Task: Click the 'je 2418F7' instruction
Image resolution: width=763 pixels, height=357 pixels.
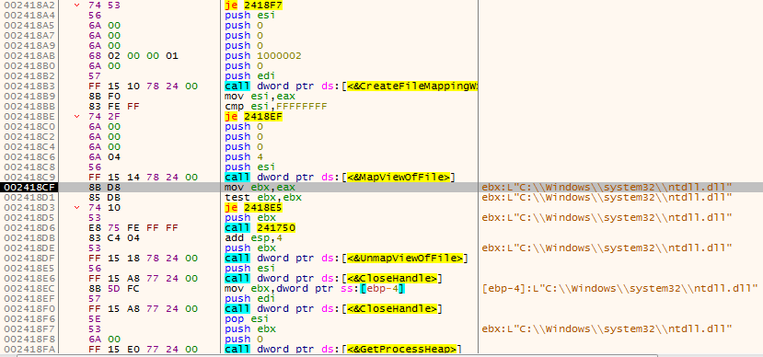Action: [x=253, y=5]
